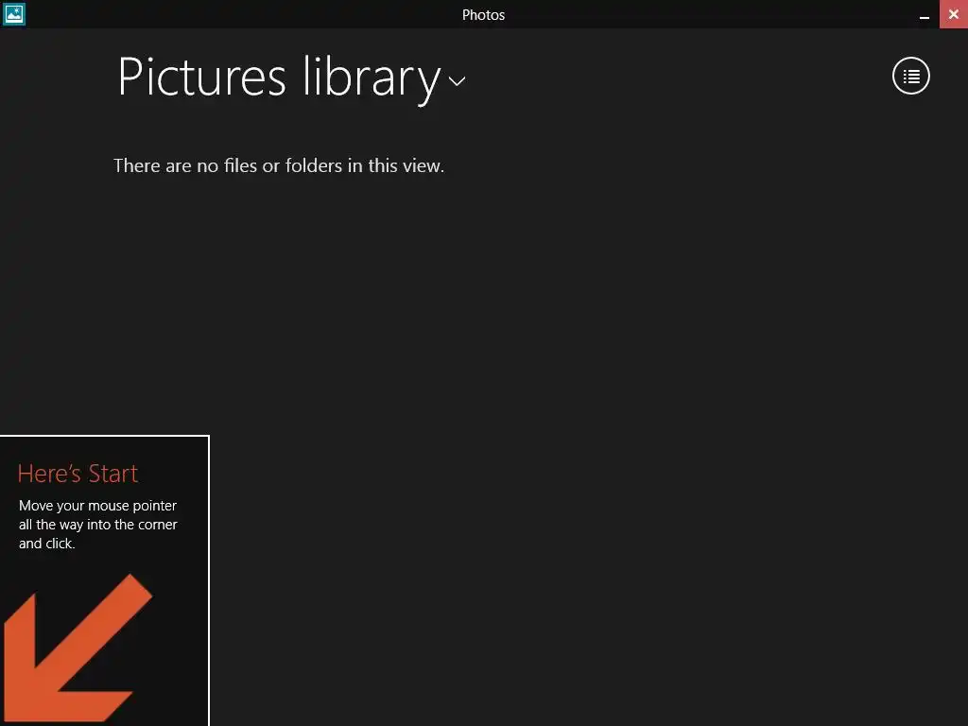This screenshot has width=968, height=726.
Task: Click the 'Here's Start' heading
Action: 78,474
